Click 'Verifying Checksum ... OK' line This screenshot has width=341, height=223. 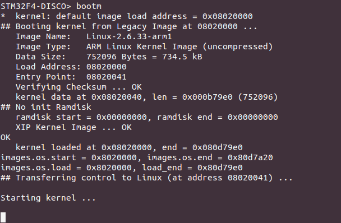pyautogui.click(x=79, y=87)
